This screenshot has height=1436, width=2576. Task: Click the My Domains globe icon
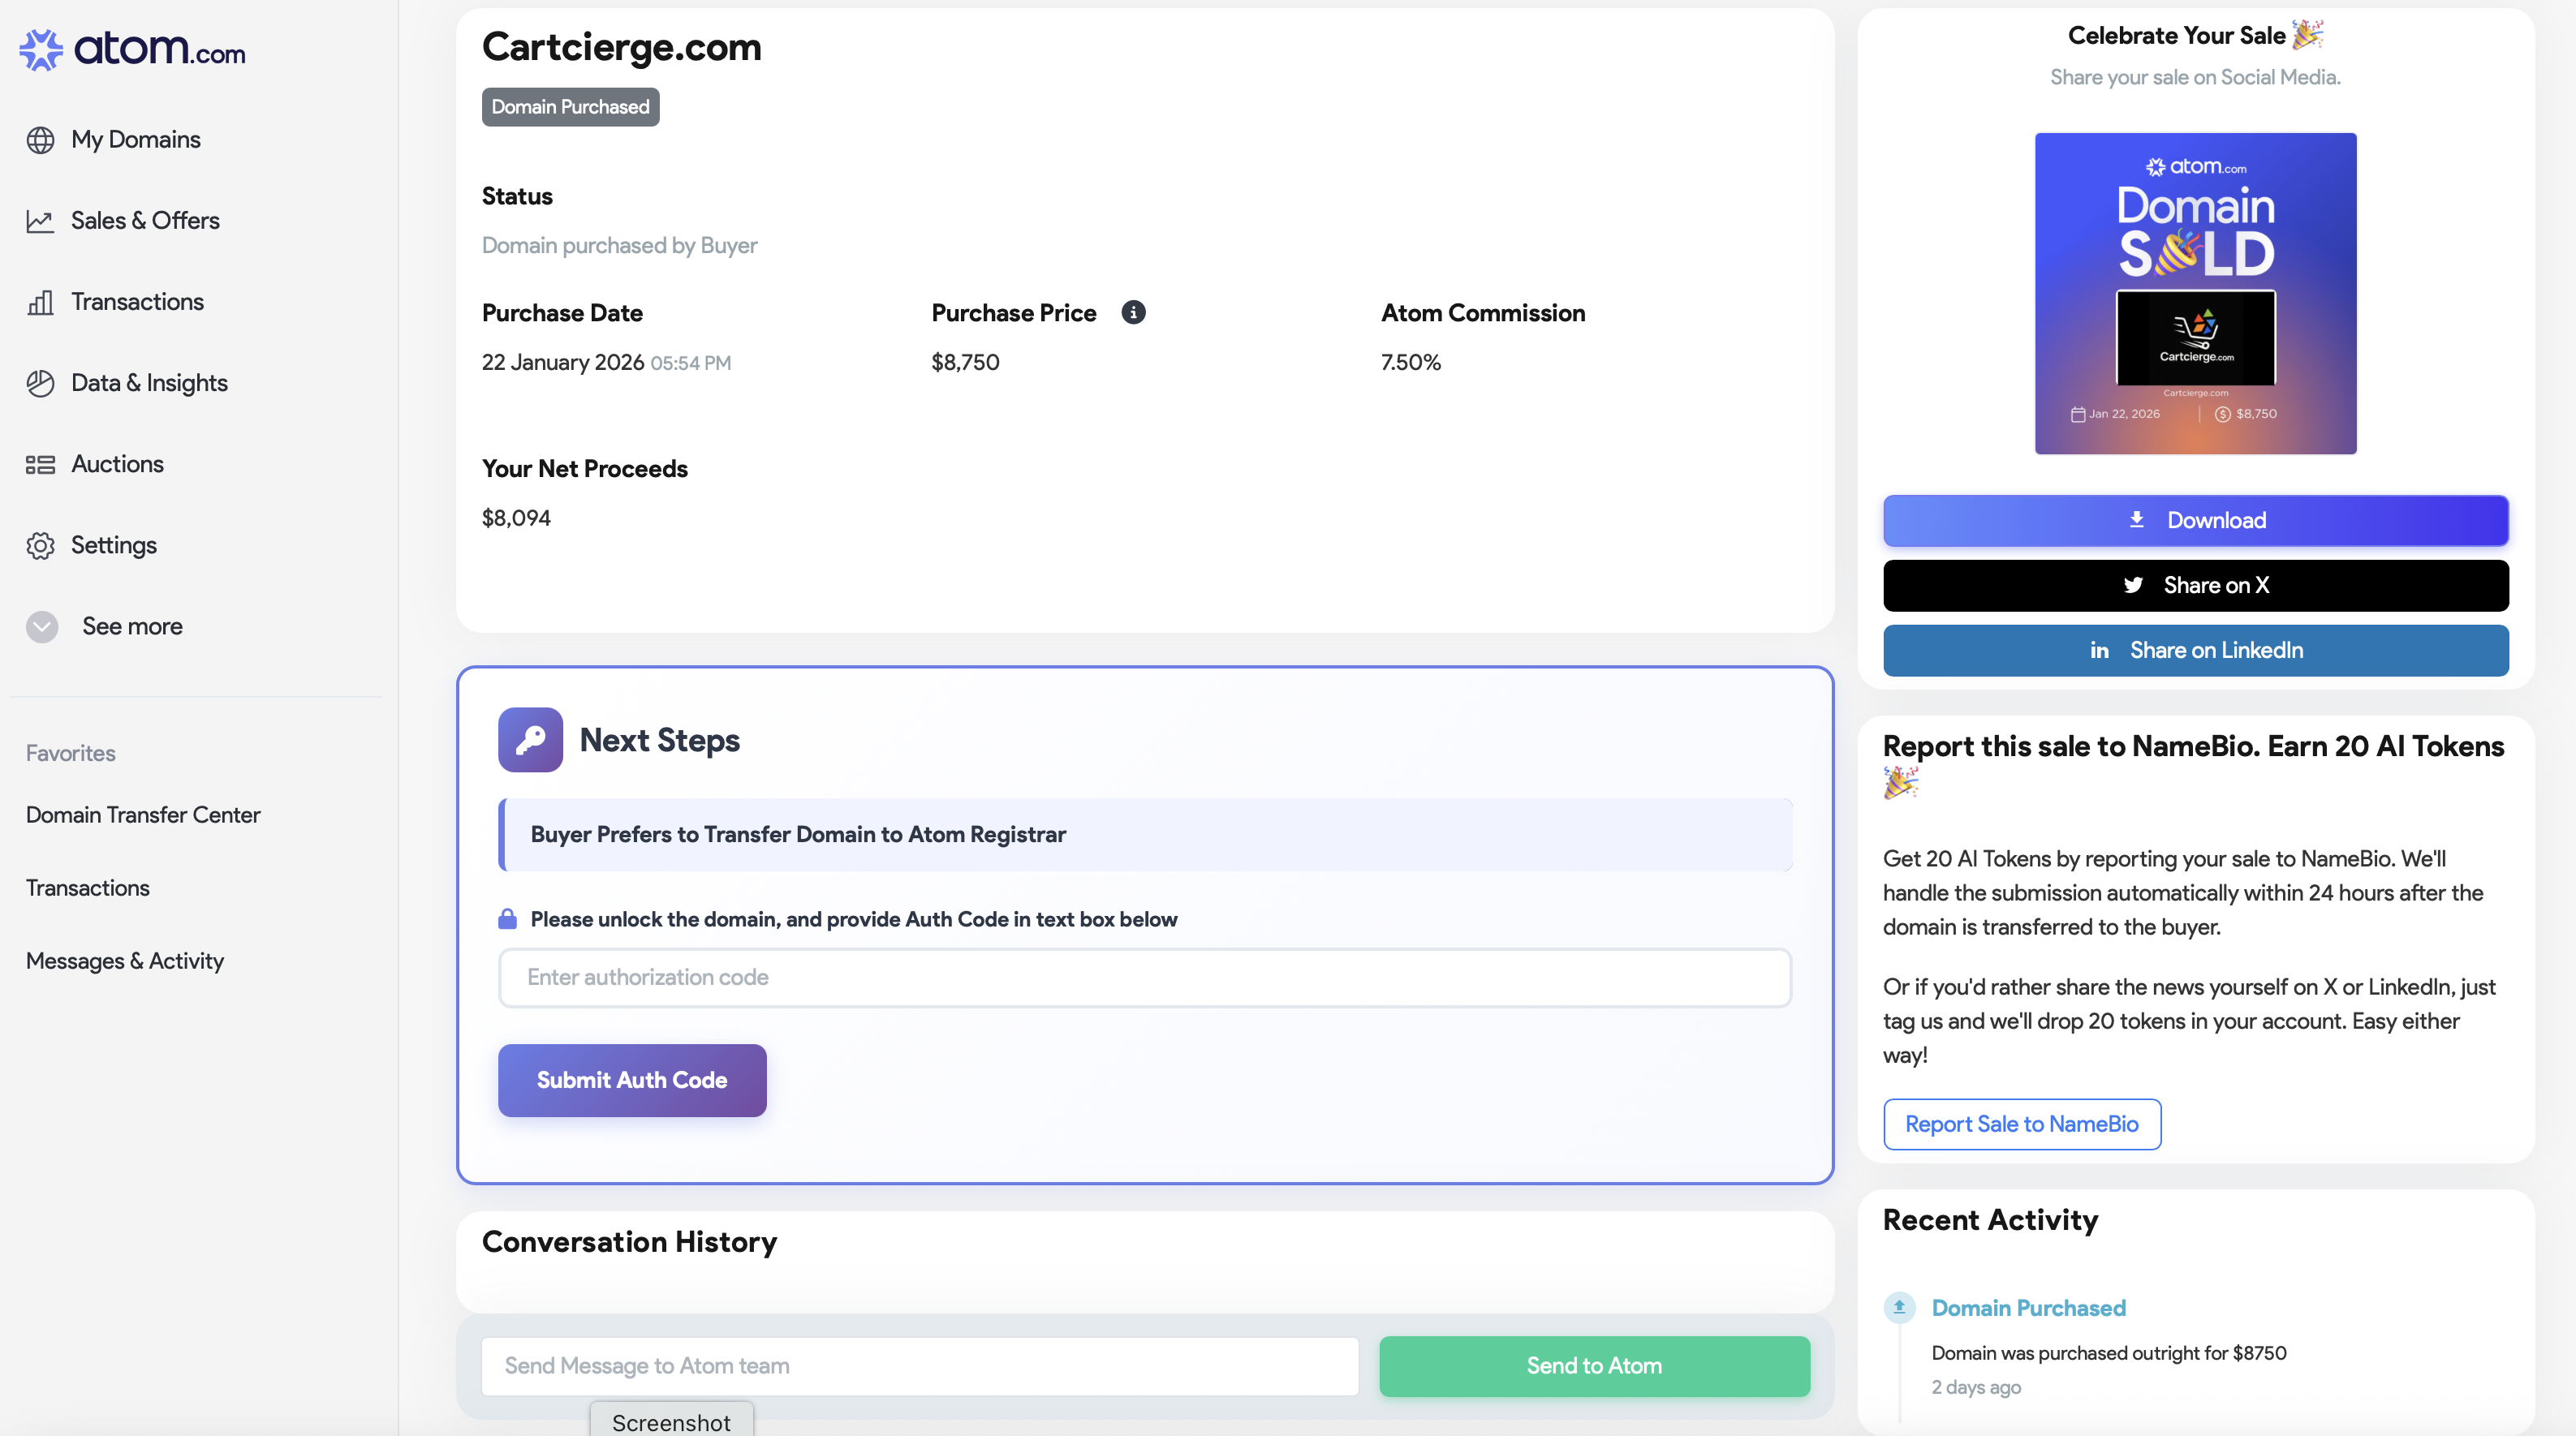40,140
